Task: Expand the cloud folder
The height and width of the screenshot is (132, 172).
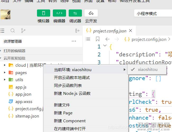Action: point(4,65)
